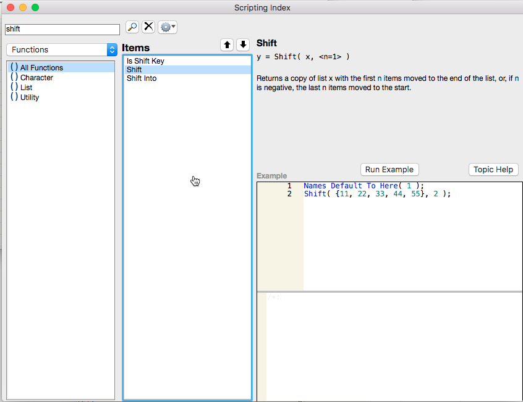Screen dimensions: 523x402
Task: Select the Character functions category
Action: (x=35, y=77)
